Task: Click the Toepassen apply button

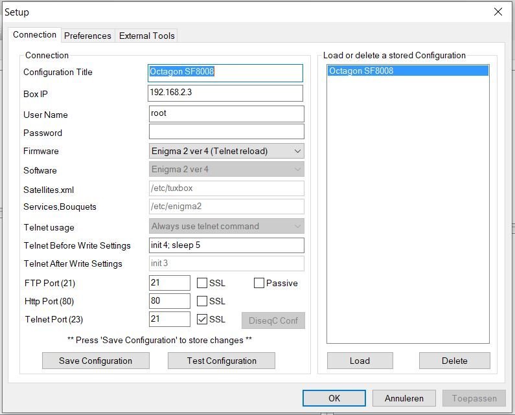Action: click(474, 398)
